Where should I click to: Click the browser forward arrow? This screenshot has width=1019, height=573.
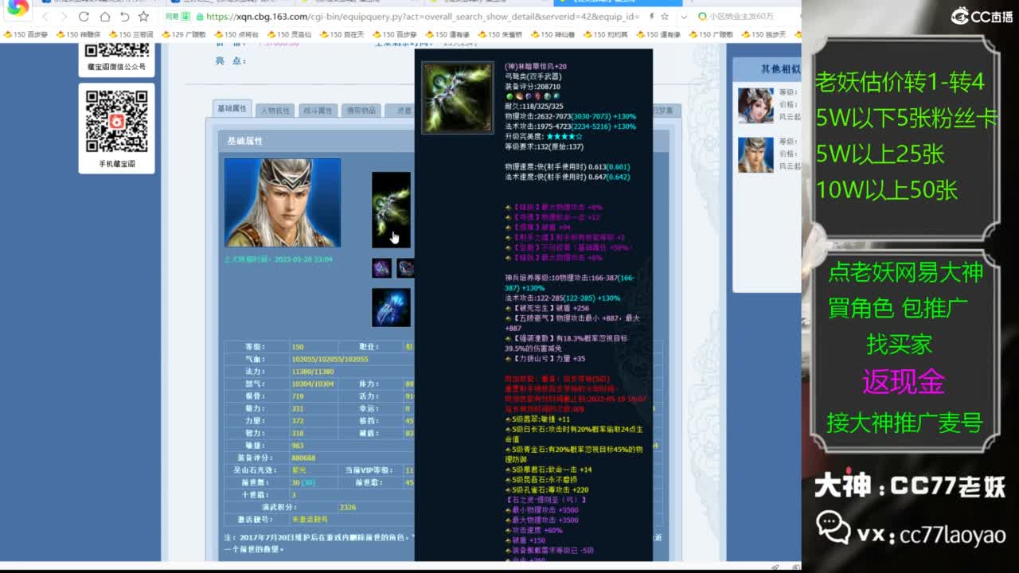click(64, 16)
